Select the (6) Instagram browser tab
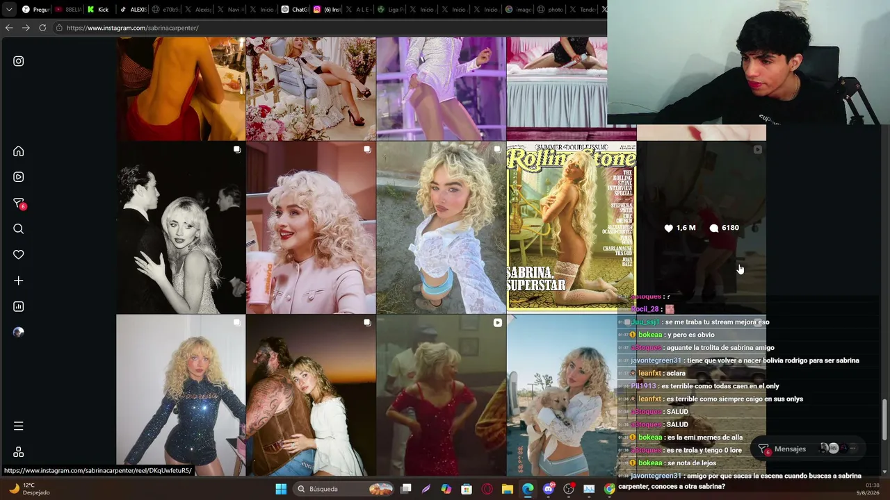This screenshot has height=500, width=890. click(327, 10)
